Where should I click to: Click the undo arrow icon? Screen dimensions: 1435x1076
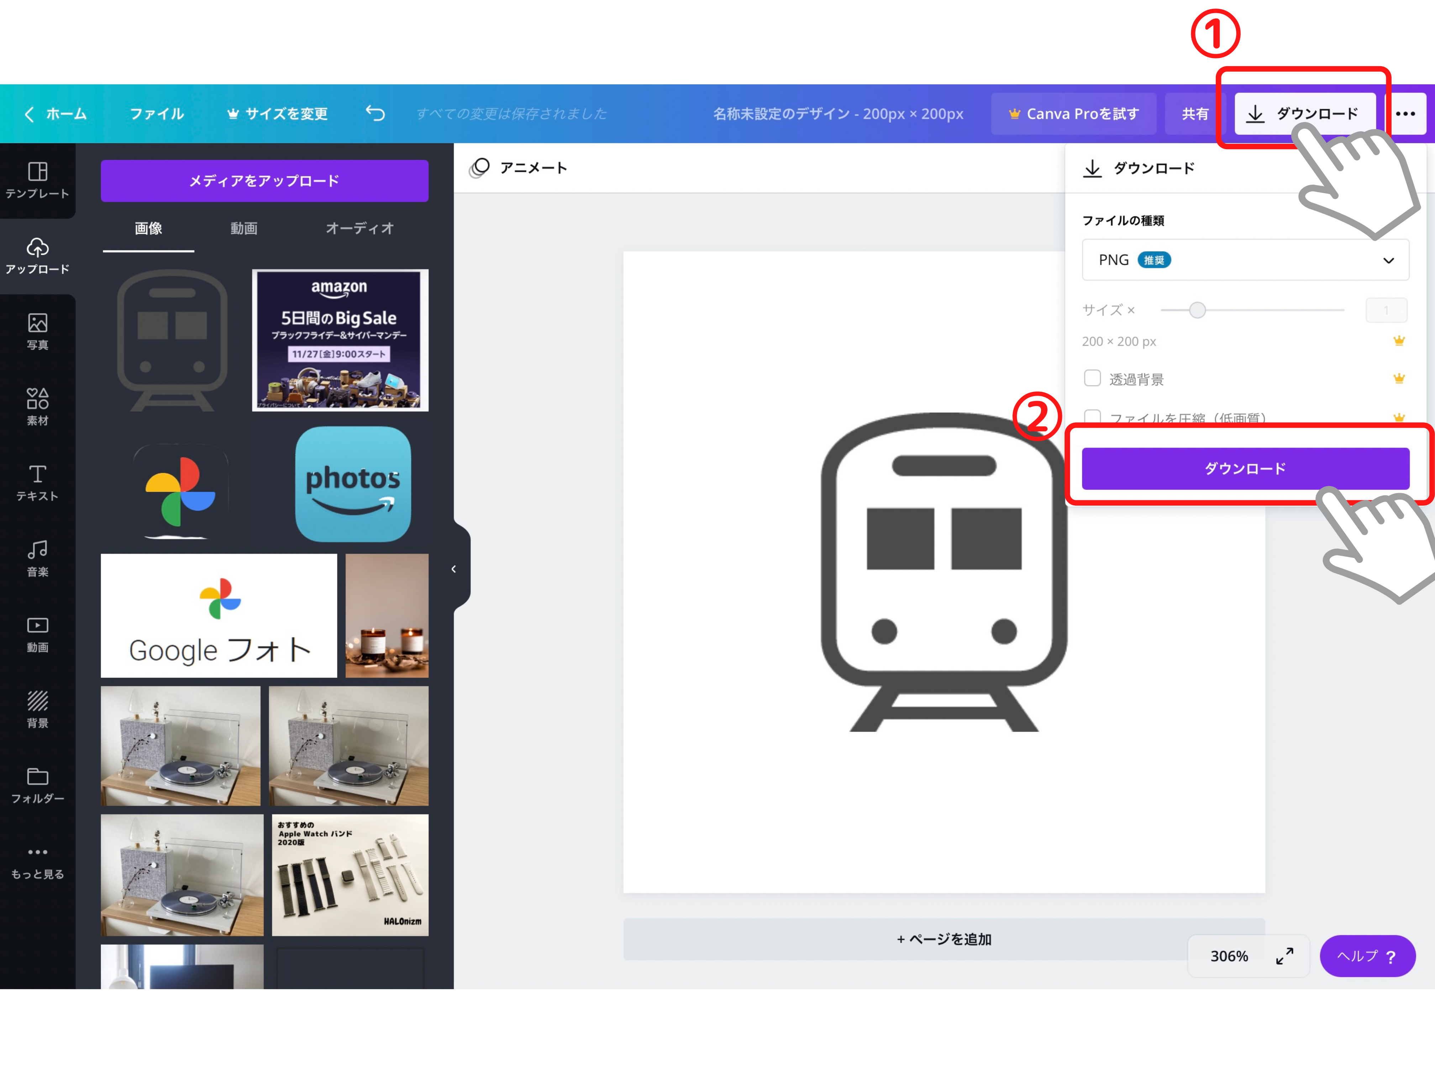tap(375, 114)
